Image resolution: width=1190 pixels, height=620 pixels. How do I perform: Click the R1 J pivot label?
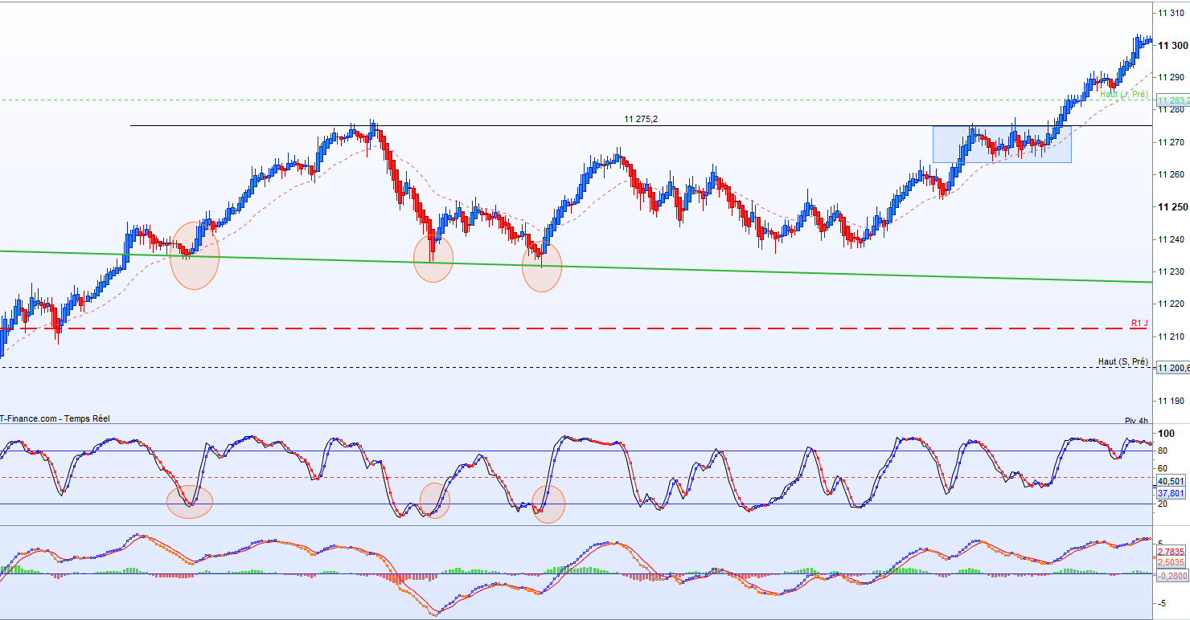point(1139,323)
